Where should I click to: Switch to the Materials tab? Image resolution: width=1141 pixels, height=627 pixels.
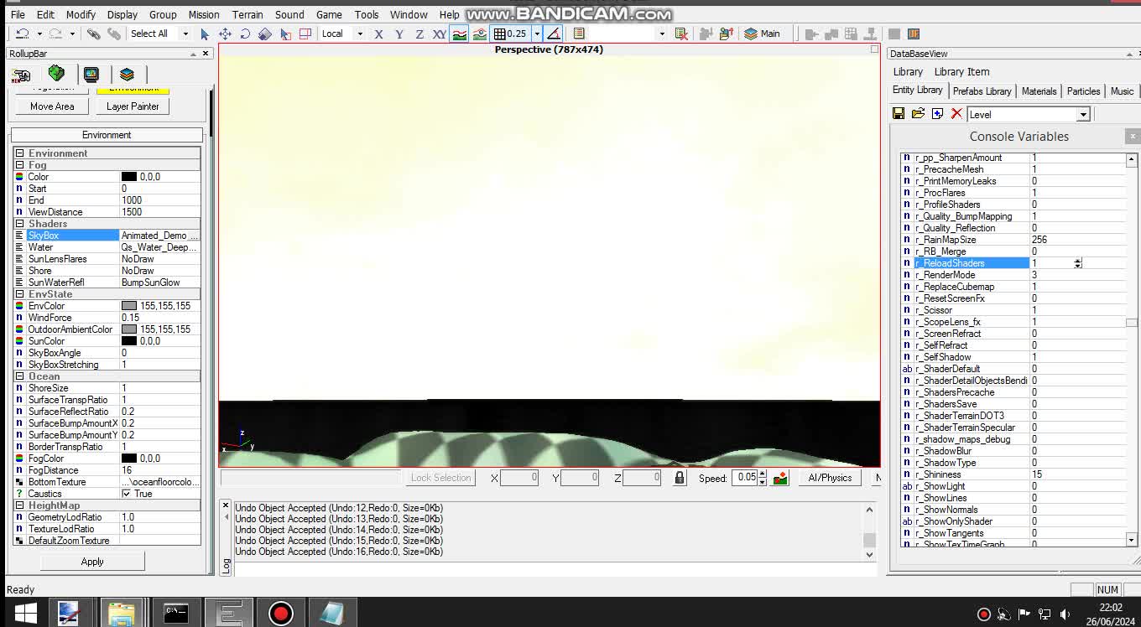(x=1039, y=91)
